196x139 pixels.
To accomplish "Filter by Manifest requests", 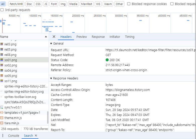I will click(87, 4).
